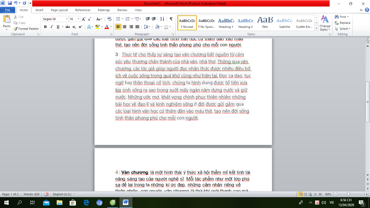The height and width of the screenshot is (208, 370).
Task: Click the Decrease Indent icon
Action: 148,19
